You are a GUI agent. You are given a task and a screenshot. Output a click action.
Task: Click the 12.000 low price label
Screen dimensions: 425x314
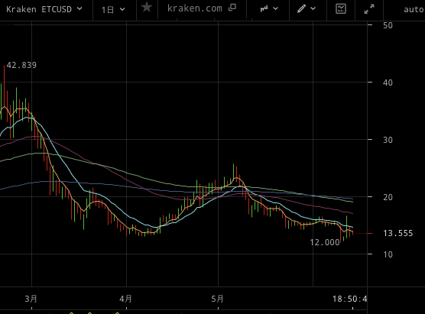click(x=325, y=242)
